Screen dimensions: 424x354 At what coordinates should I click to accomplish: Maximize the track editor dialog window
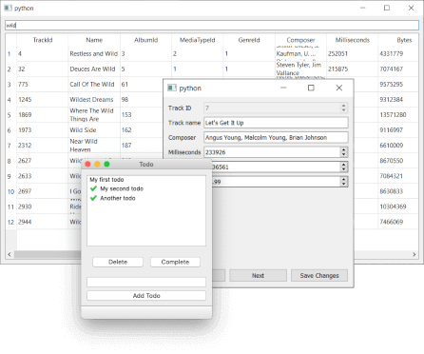pos(311,88)
